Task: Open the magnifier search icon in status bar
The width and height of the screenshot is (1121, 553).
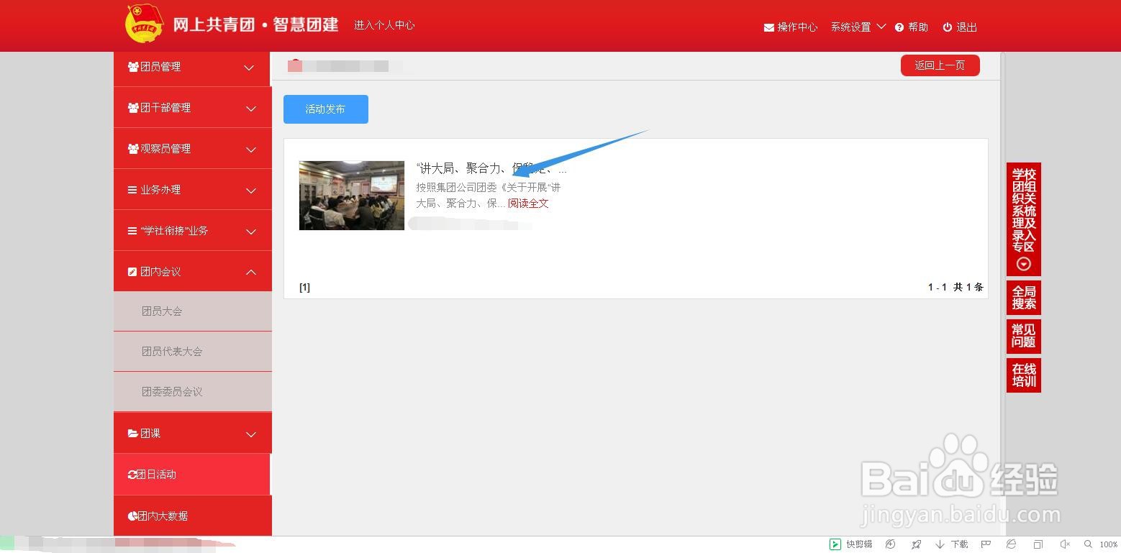Action: pos(1086,544)
